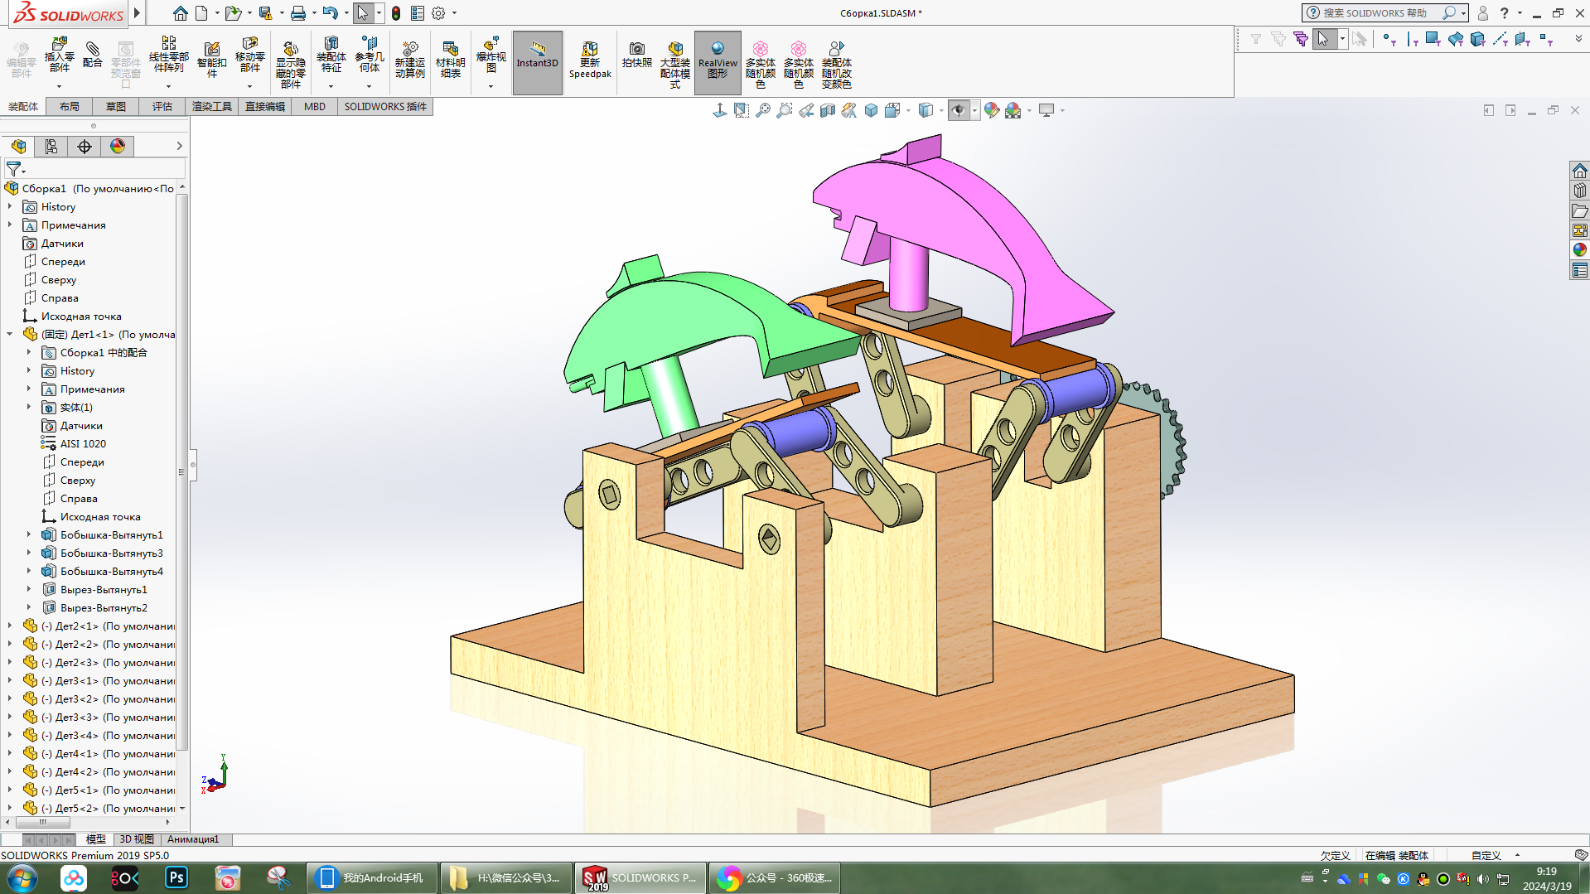Open the Exploded View dropdown arrow
The width and height of the screenshot is (1590, 894).
[491, 86]
